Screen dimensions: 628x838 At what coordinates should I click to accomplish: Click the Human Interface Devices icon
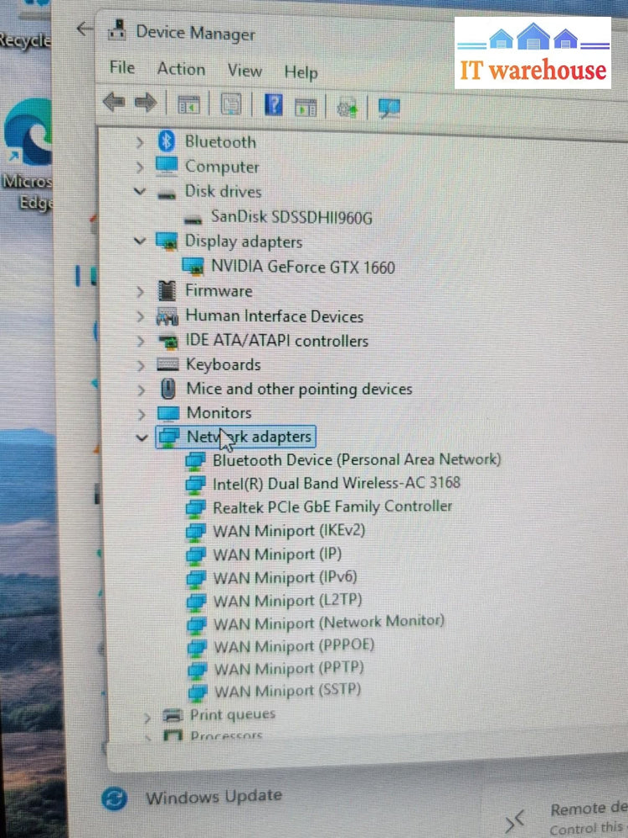[x=167, y=317]
